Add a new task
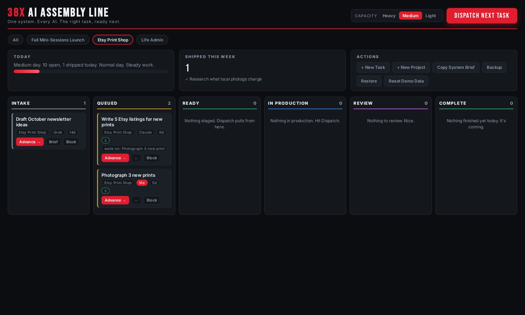This screenshot has width=525, height=315. point(373,67)
